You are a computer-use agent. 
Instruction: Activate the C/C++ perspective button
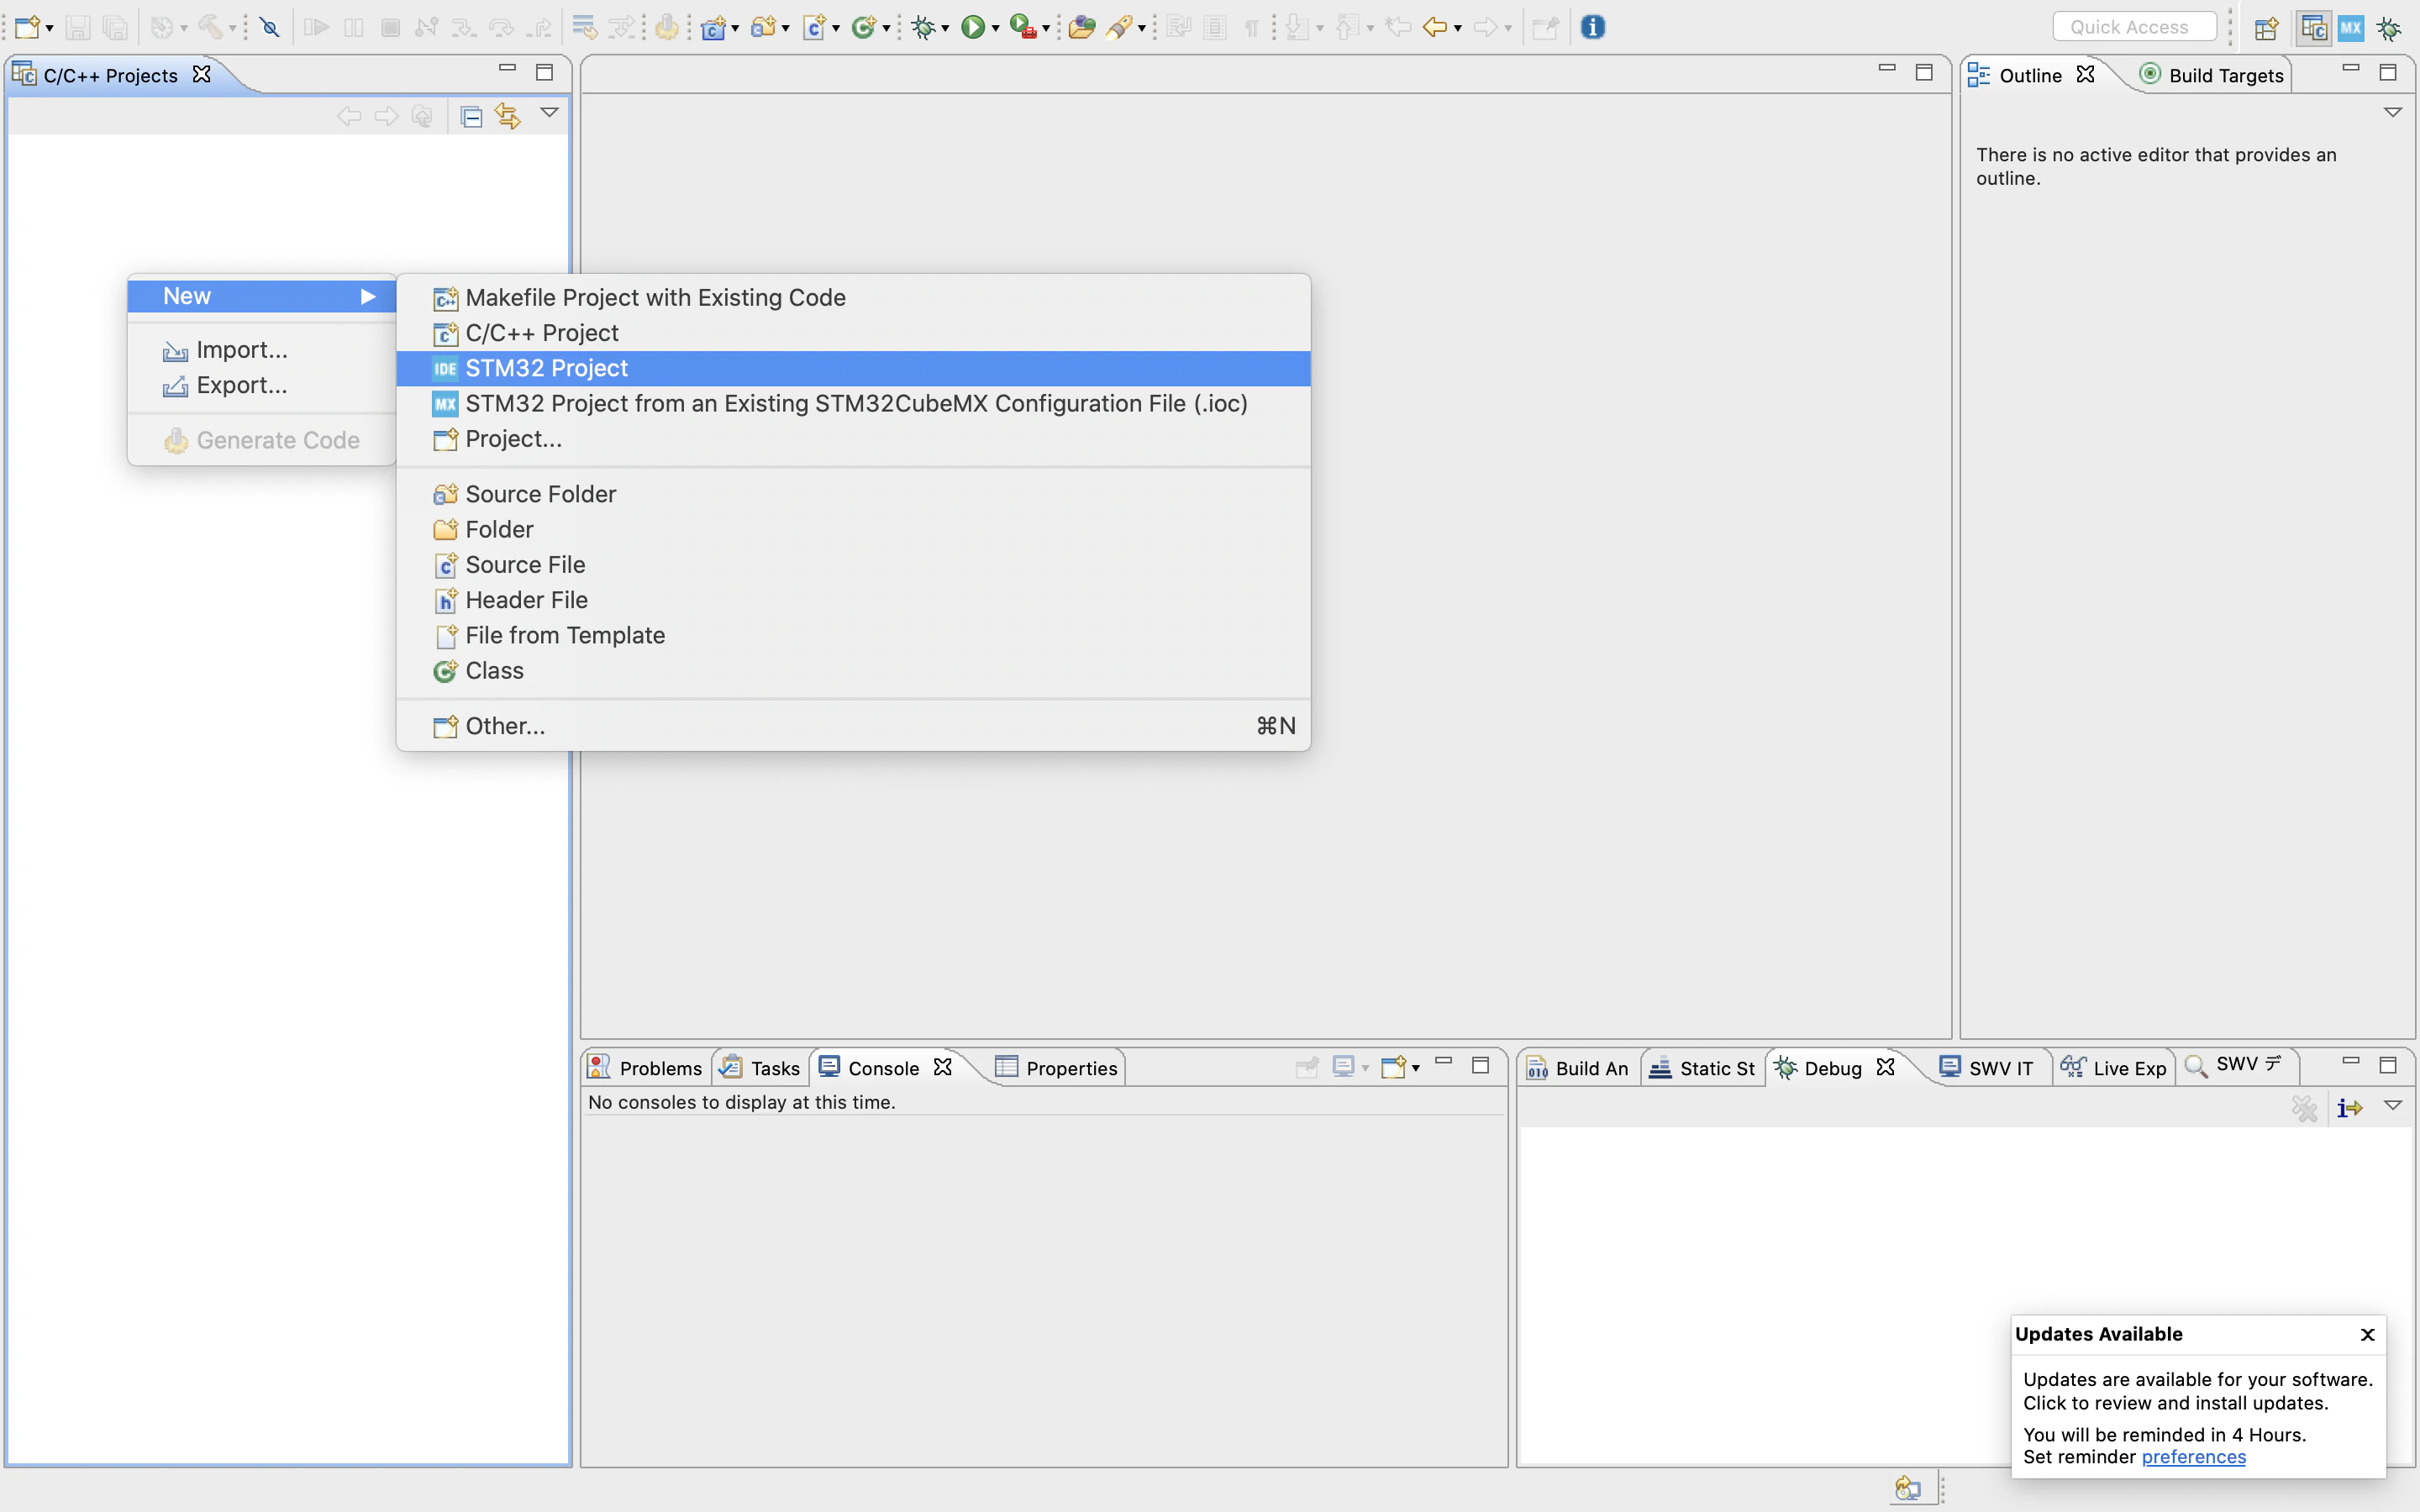point(2313,28)
